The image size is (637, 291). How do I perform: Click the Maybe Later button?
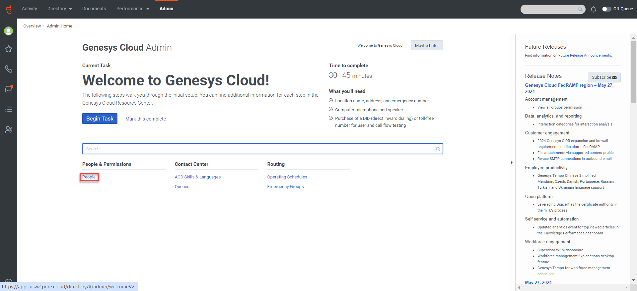427,45
